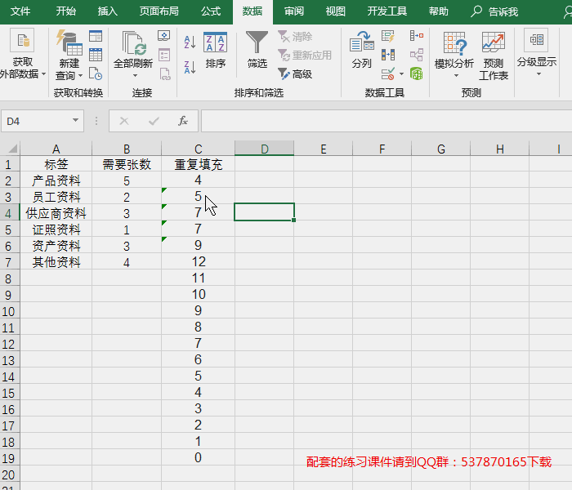This screenshot has height=490, width=572.
Task: Click the 重新应用 filter button
Action: click(305, 56)
